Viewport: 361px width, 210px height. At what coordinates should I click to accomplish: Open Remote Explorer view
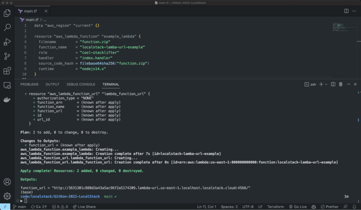tap(7, 85)
